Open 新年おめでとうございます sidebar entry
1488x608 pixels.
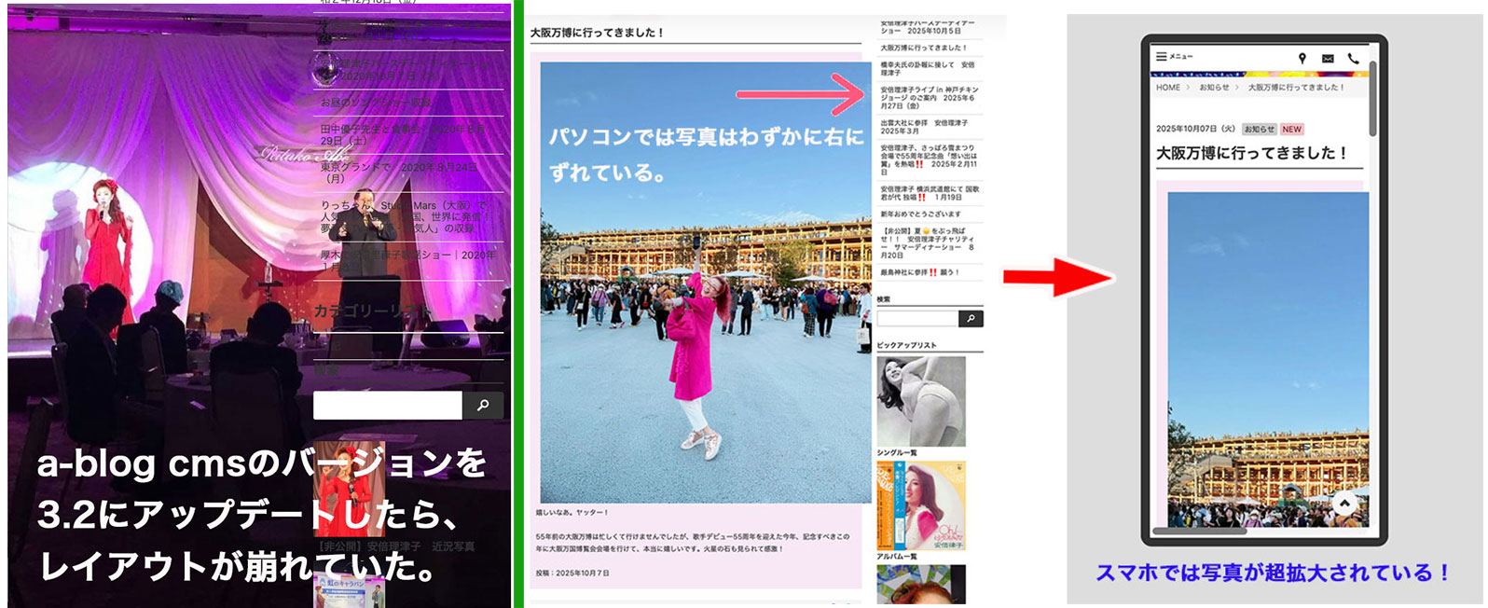pos(920,214)
